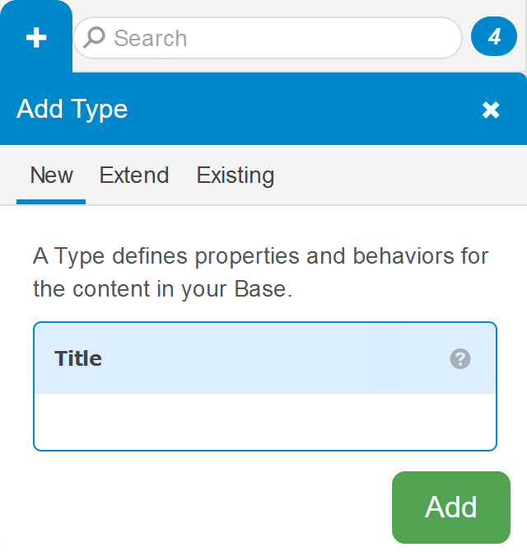The height and width of the screenshot is (552, 527).
Task: Select the New tab
Action: click(51, 175)
